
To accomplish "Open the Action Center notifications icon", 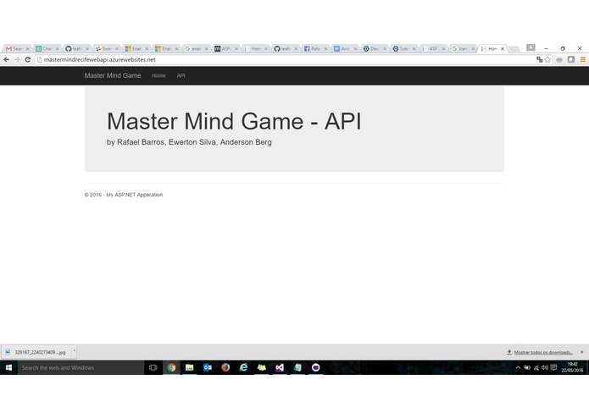I will click(x=553, y=367).
